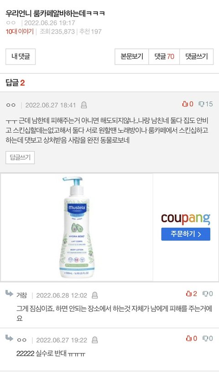Thumbs down the 22222 reply
Image resolution: width=219 pixels, height=372 pixels.
click(208, 338)
